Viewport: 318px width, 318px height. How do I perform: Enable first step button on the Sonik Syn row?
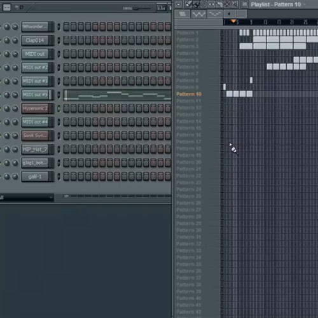[66, 135]
